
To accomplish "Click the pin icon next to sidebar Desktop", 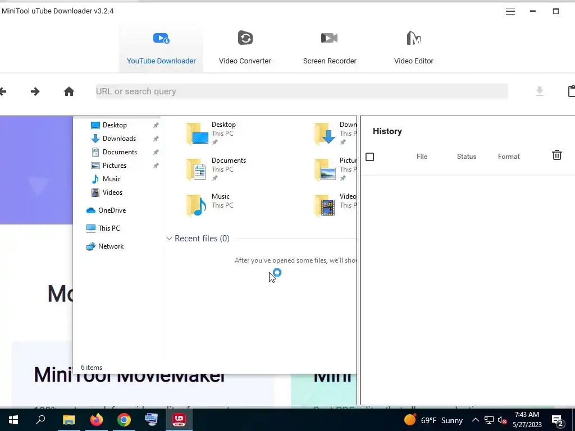I will pos(156,125).
